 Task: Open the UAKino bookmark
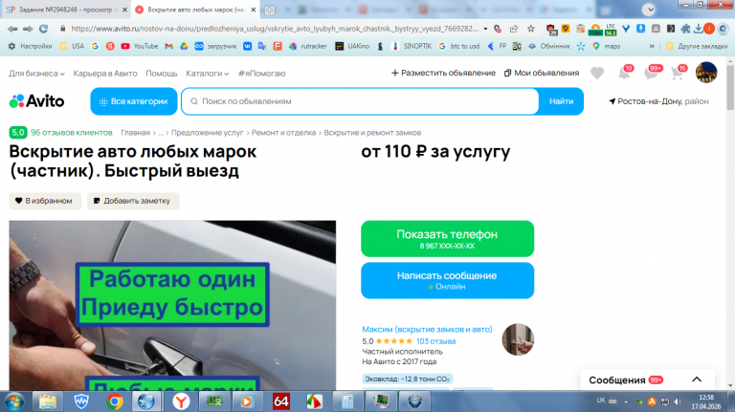[x=352, y=46]
